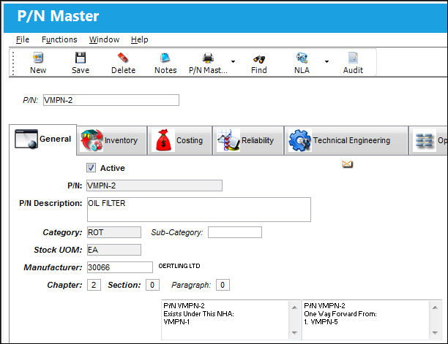Viewport: 448px width, 344px height.
Task: Click 'One Way Forward From:' text
Action: [x=340, y=314]
